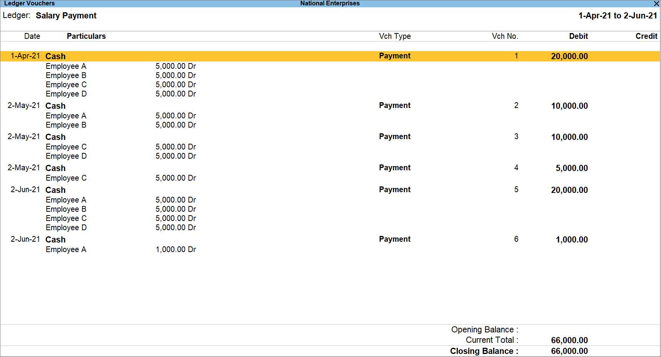Click the National Enterprises company title
This screenshot has width=661, height=357.
click(330, 3)
